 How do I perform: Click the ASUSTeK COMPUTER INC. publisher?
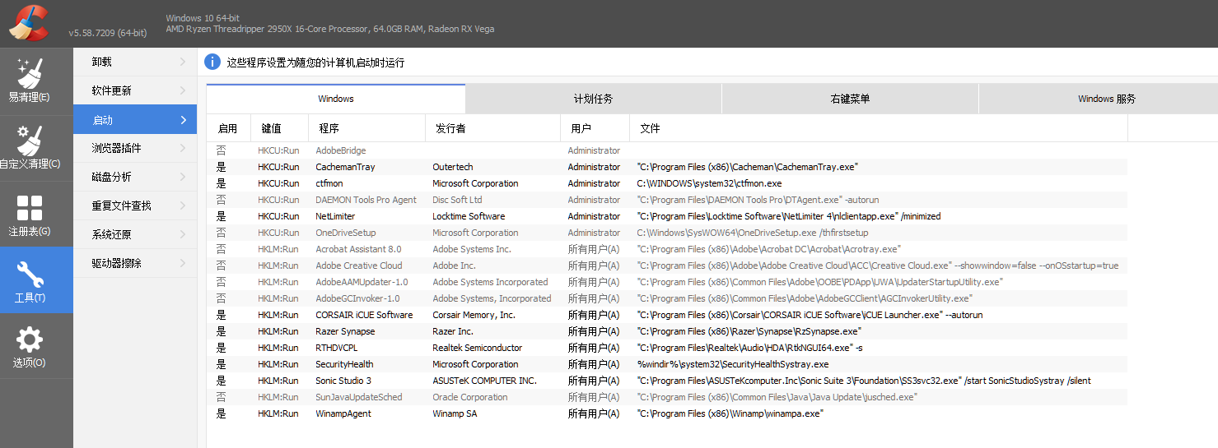point(484,381)
